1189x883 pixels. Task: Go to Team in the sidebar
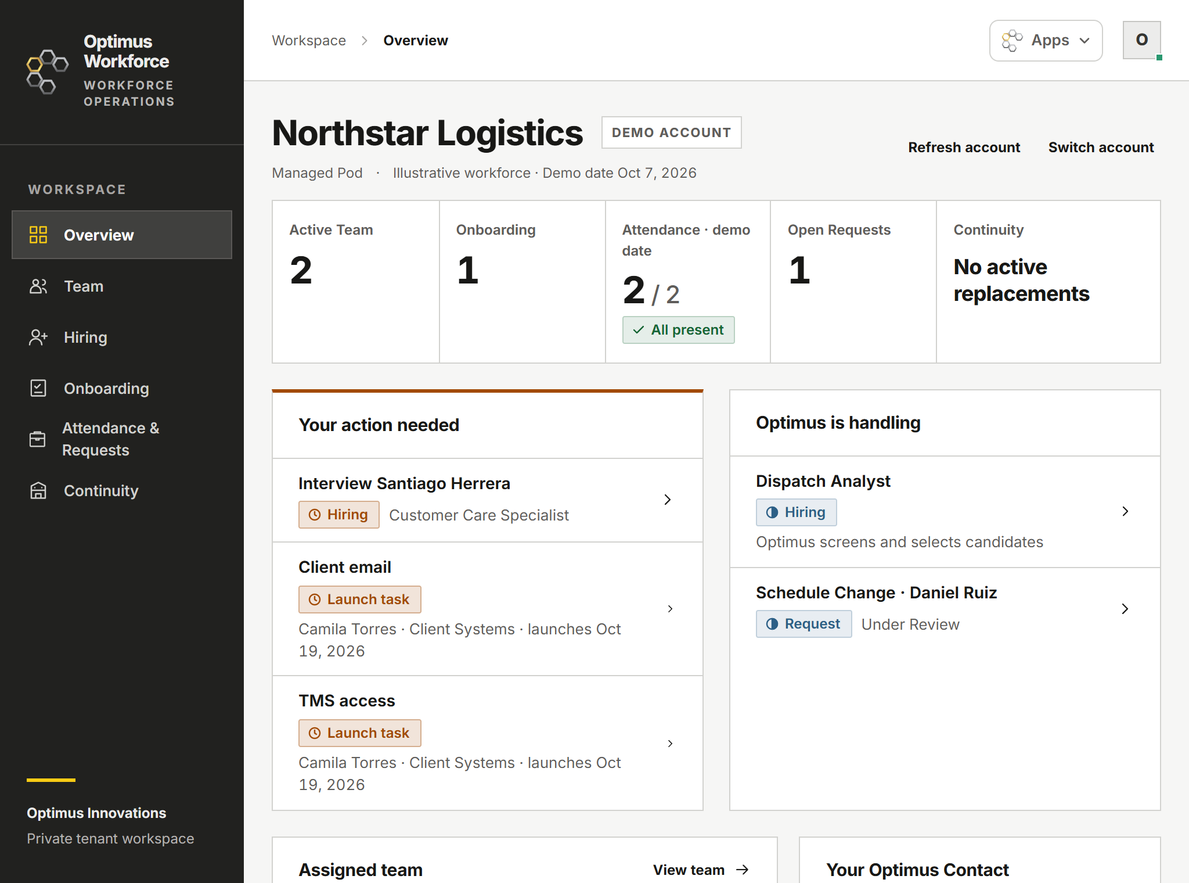[122, 286]
